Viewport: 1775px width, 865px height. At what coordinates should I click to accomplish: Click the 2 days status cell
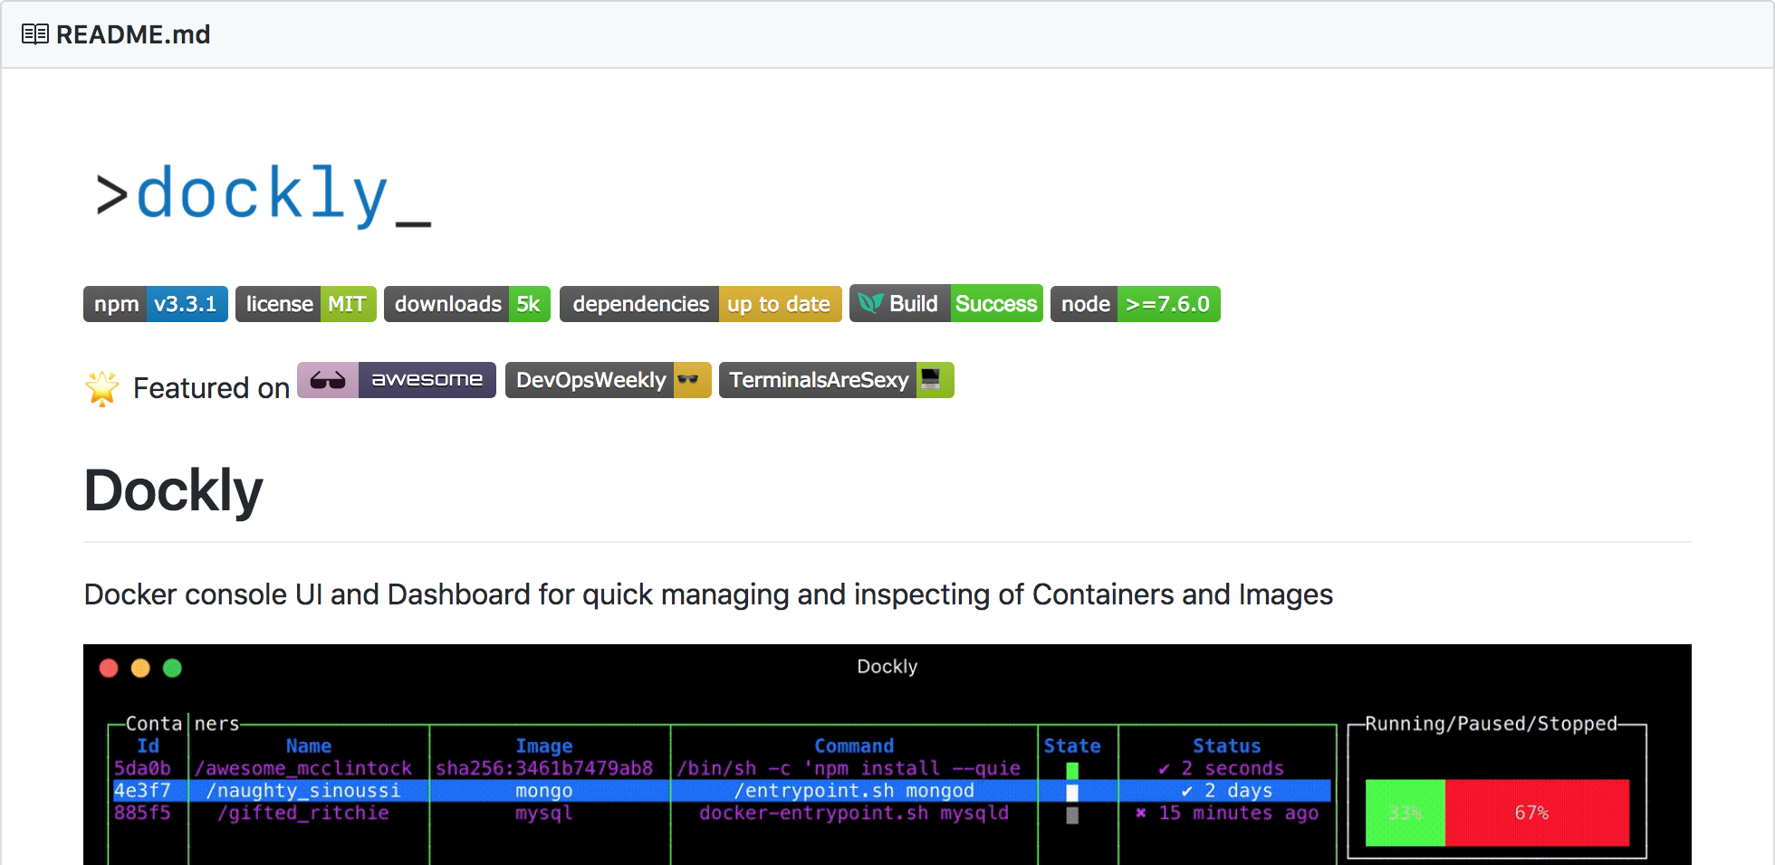click(x=1227, y=791)
